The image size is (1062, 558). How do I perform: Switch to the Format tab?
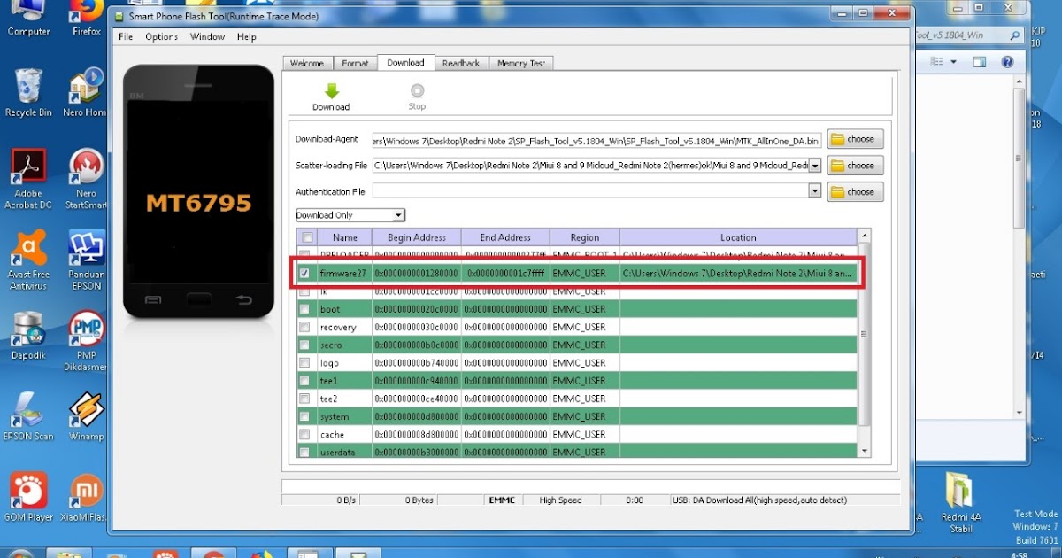355,63
